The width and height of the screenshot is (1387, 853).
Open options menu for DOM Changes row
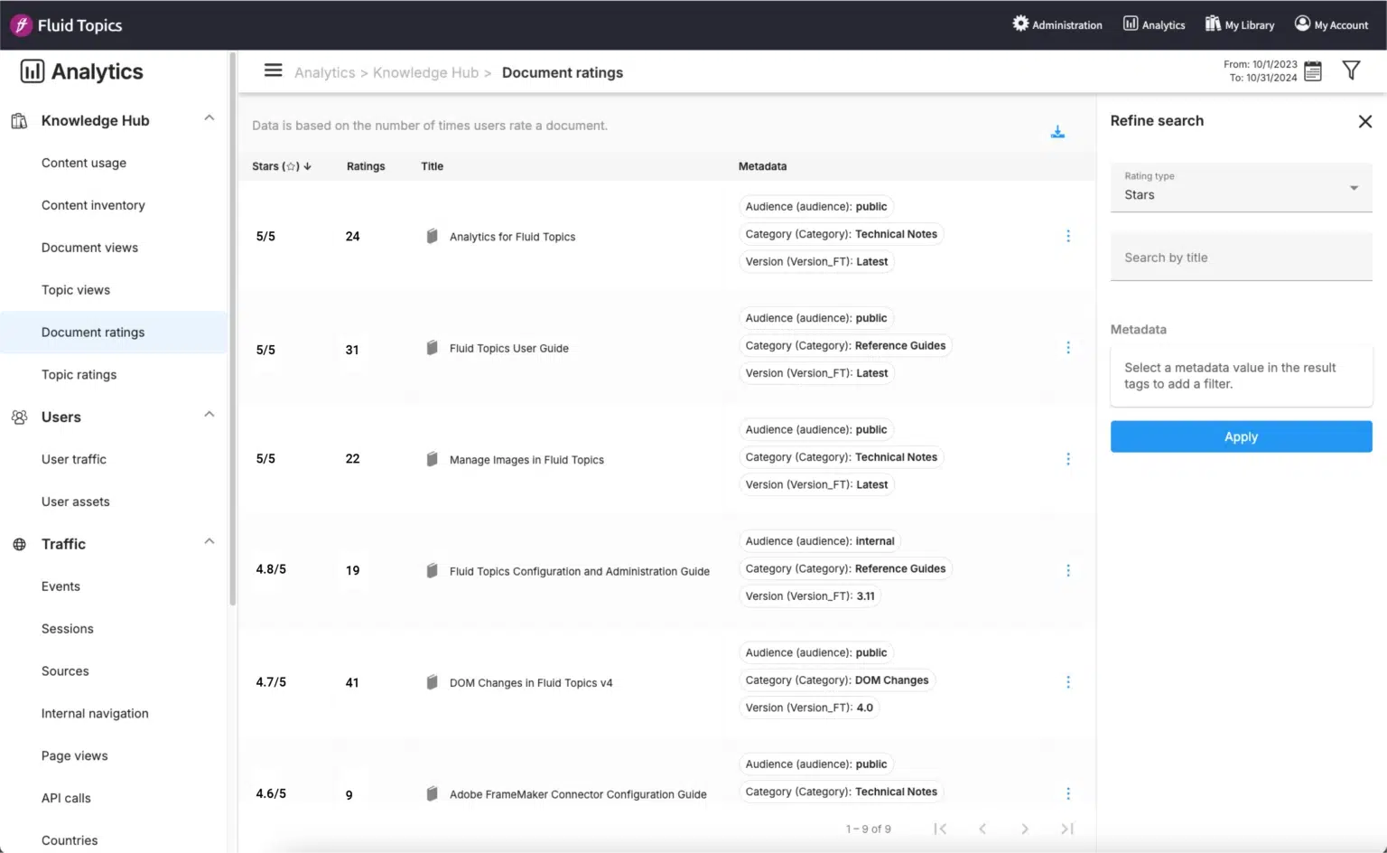[1068, 682]
